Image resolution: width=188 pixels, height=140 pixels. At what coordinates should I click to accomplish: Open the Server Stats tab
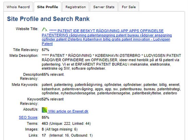104,7
